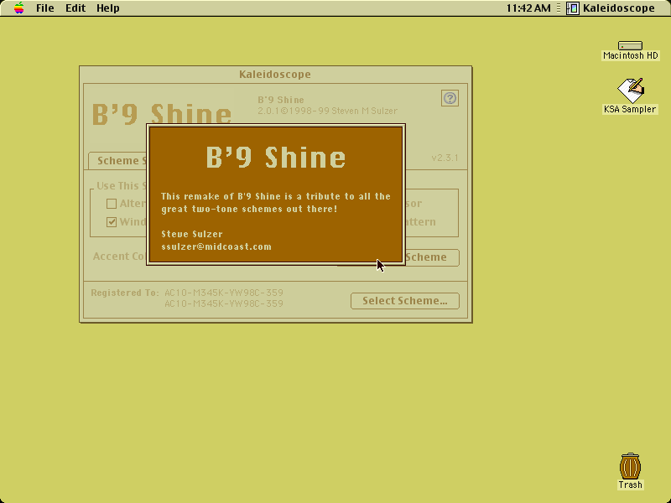Click the Kaleidoscope window title bar
The image size is (671, 503).
[276, 75]
